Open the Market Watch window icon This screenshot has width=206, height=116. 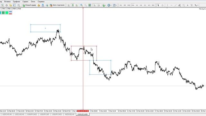coord(3,5)
